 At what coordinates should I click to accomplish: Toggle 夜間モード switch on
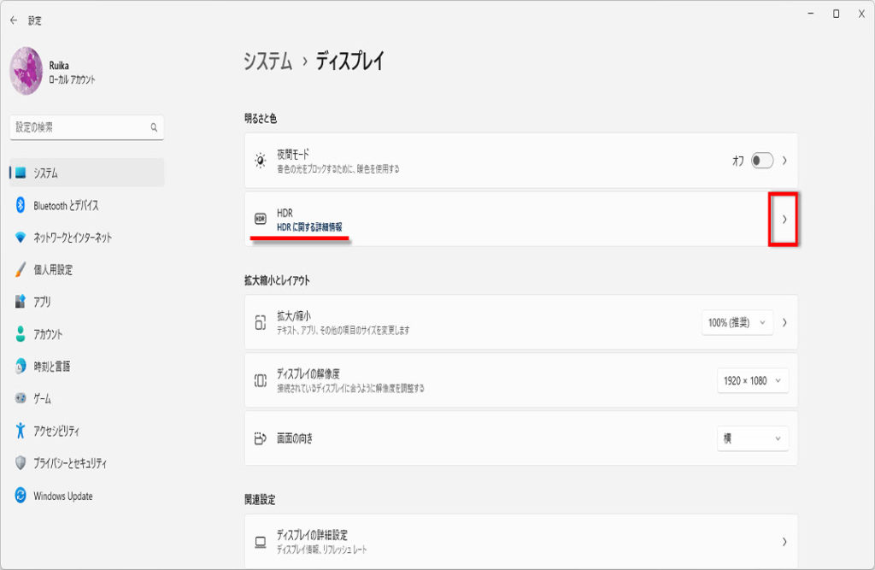click(x=761, y=161)
